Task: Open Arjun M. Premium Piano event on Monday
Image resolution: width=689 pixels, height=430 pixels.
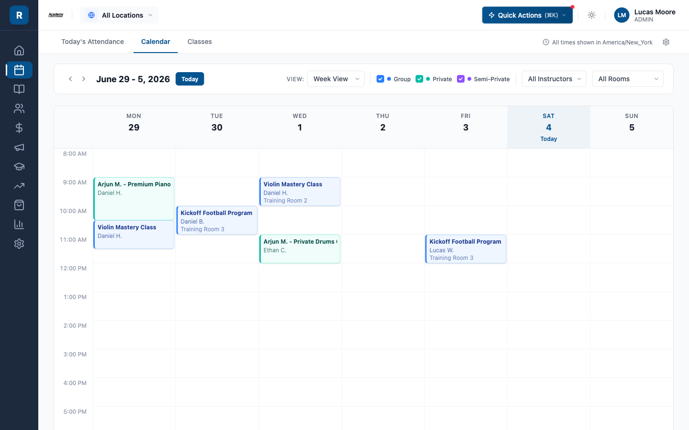Action: tap(134, 198)
